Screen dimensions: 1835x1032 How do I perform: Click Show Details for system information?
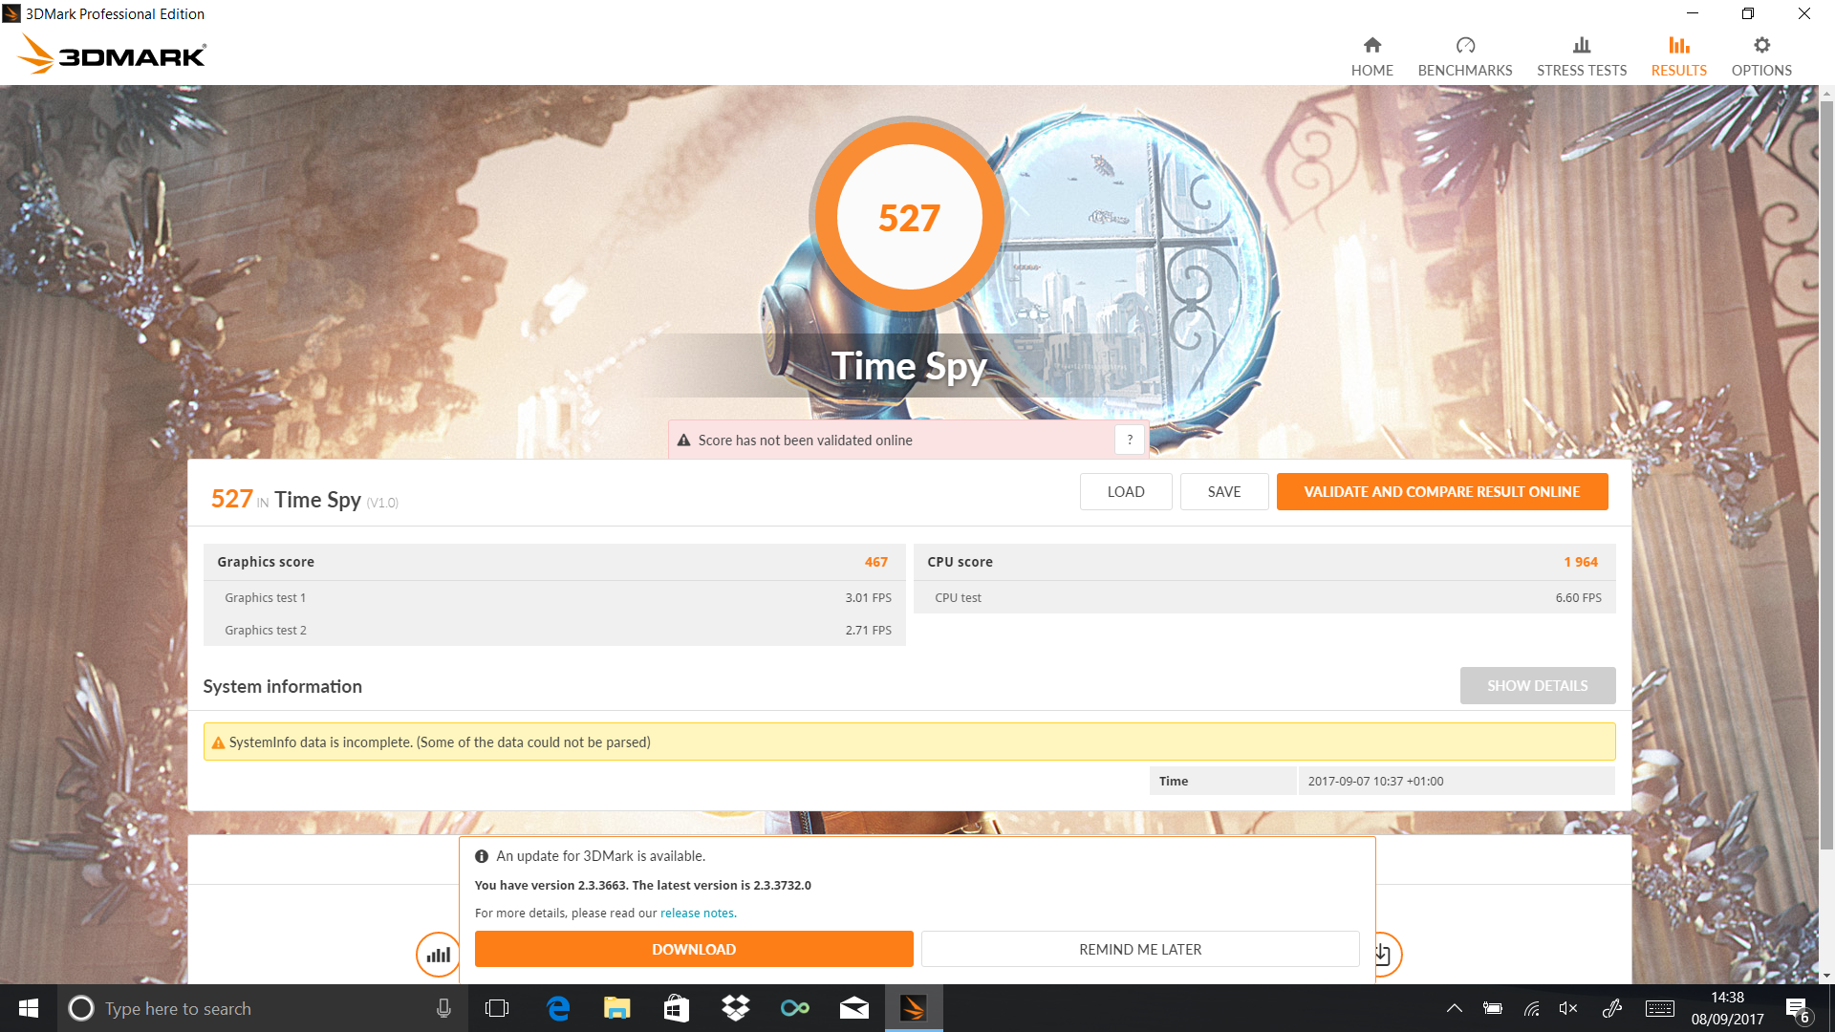pos(1537,685)
